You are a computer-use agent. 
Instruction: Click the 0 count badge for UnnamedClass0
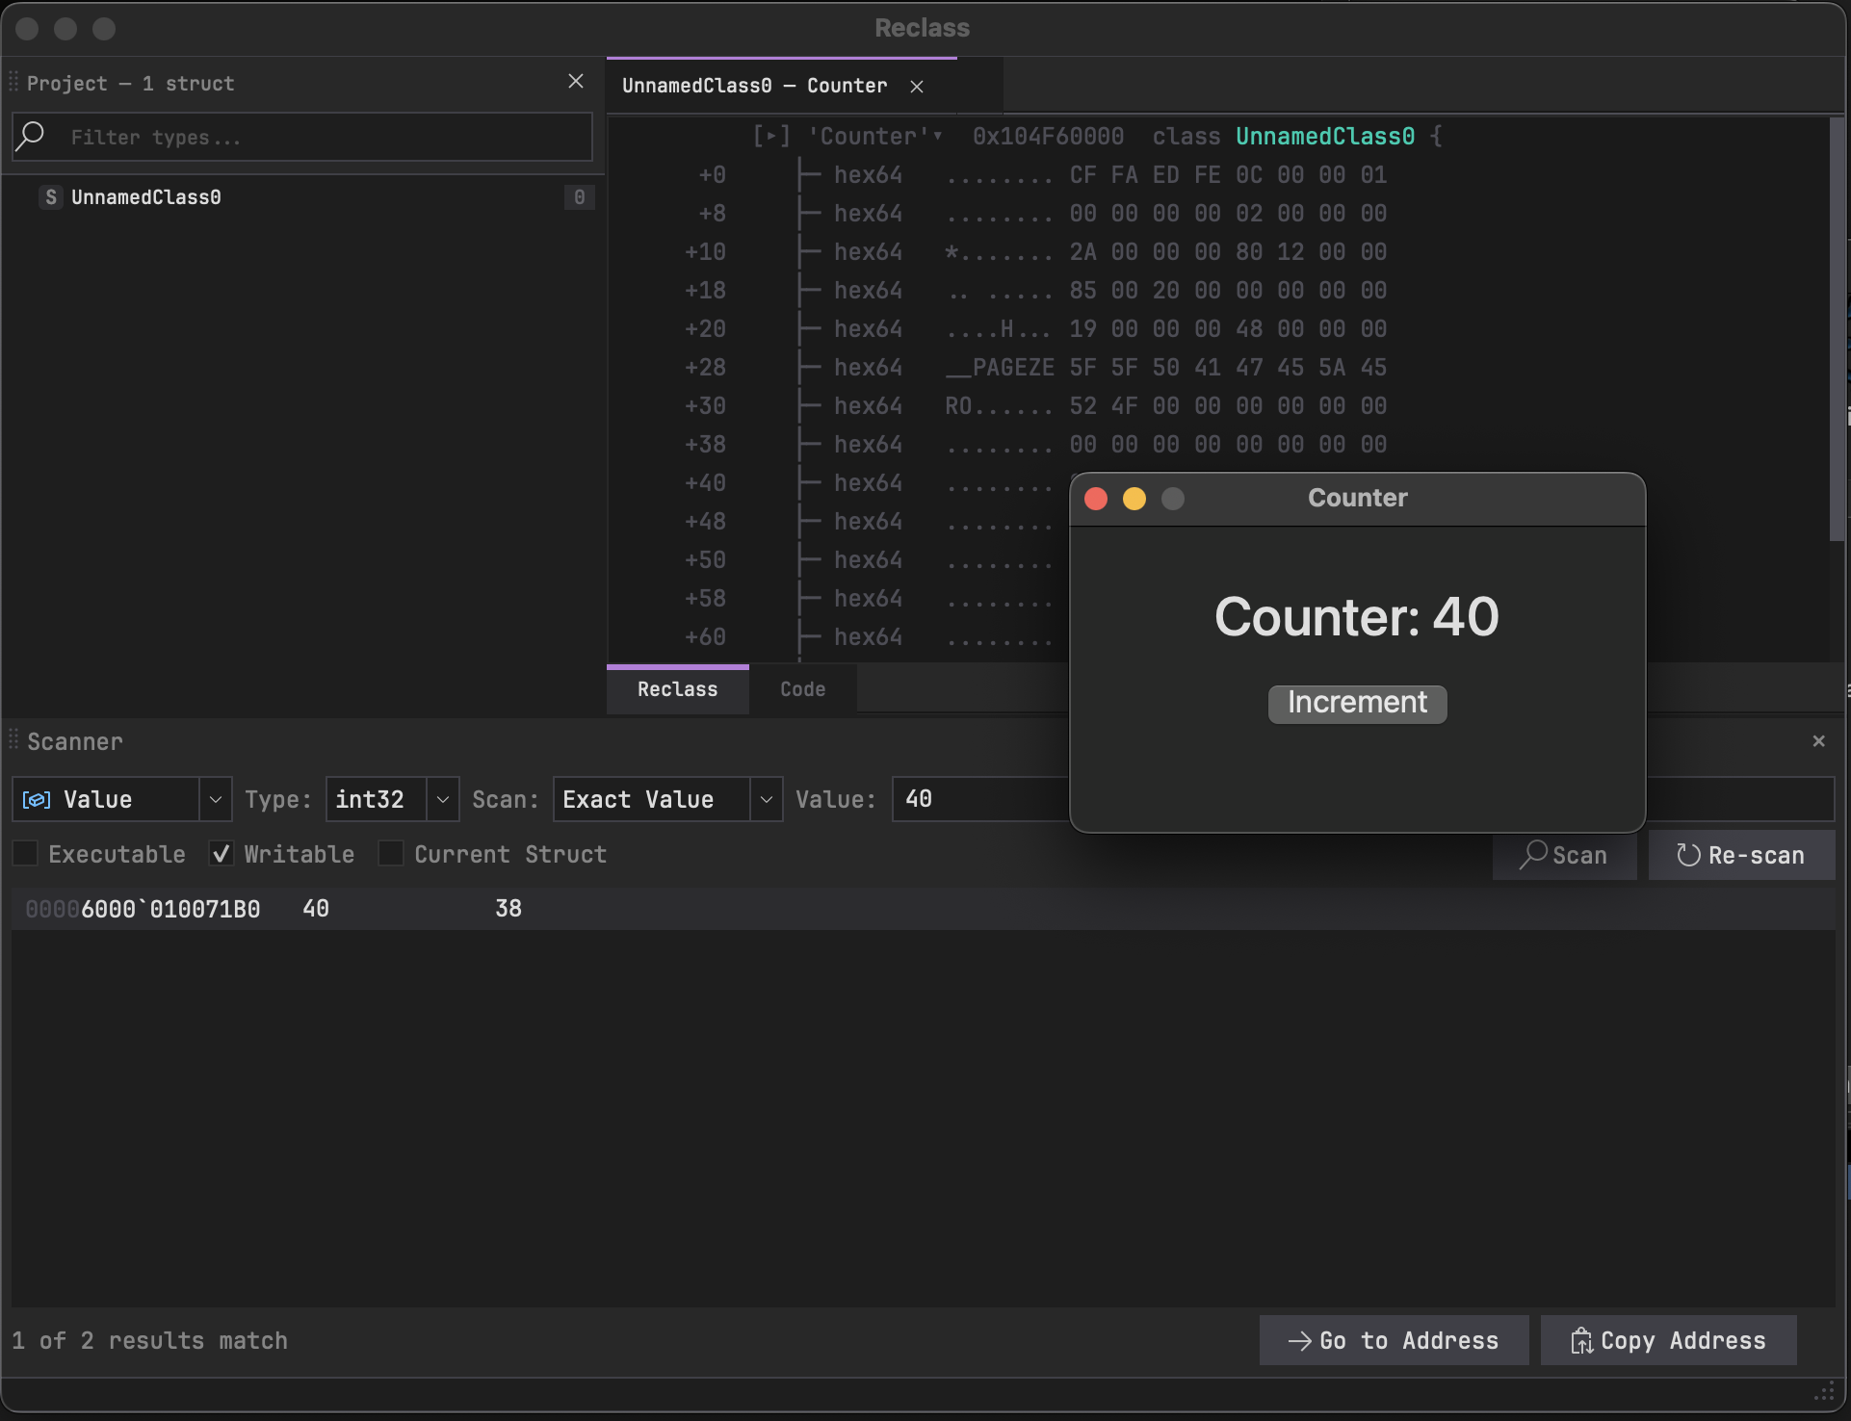click(x=579, y=197)
